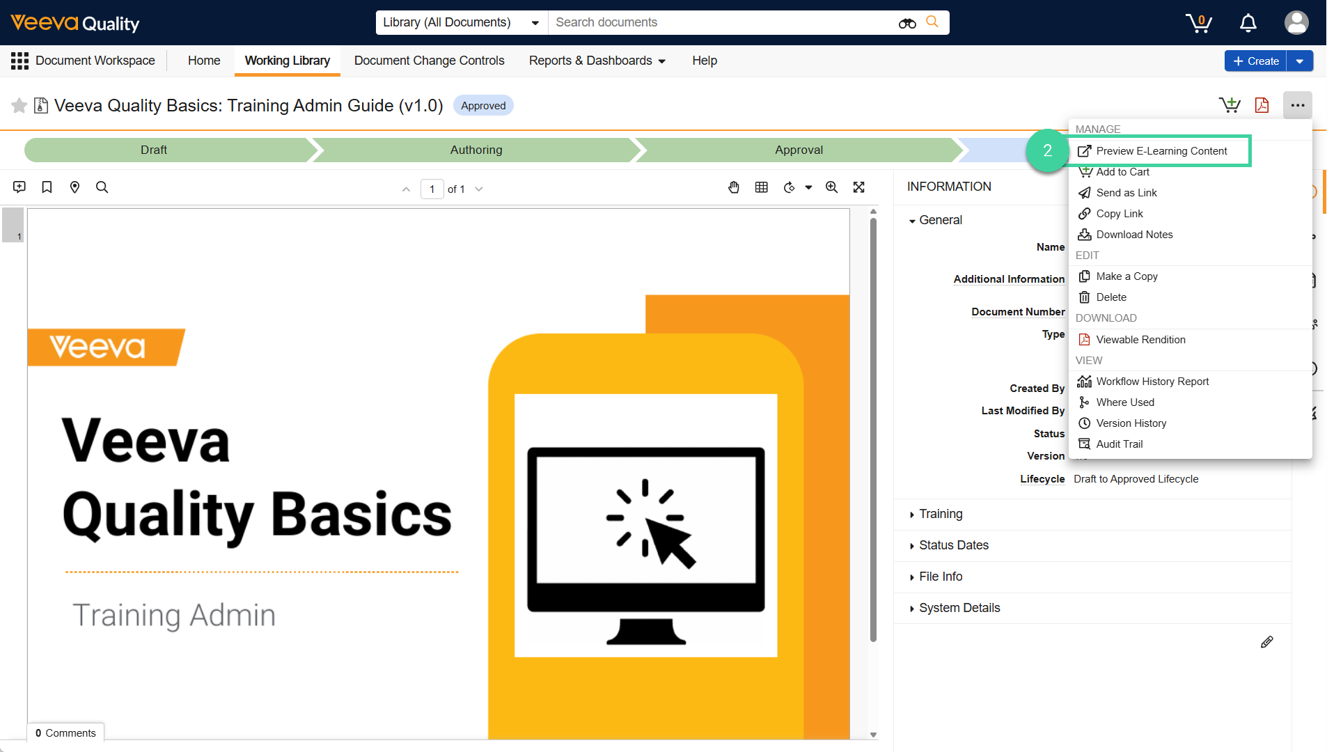Click the zoom in magnifier icon
The image size is (1327, 752).
(x=831, y=187)
